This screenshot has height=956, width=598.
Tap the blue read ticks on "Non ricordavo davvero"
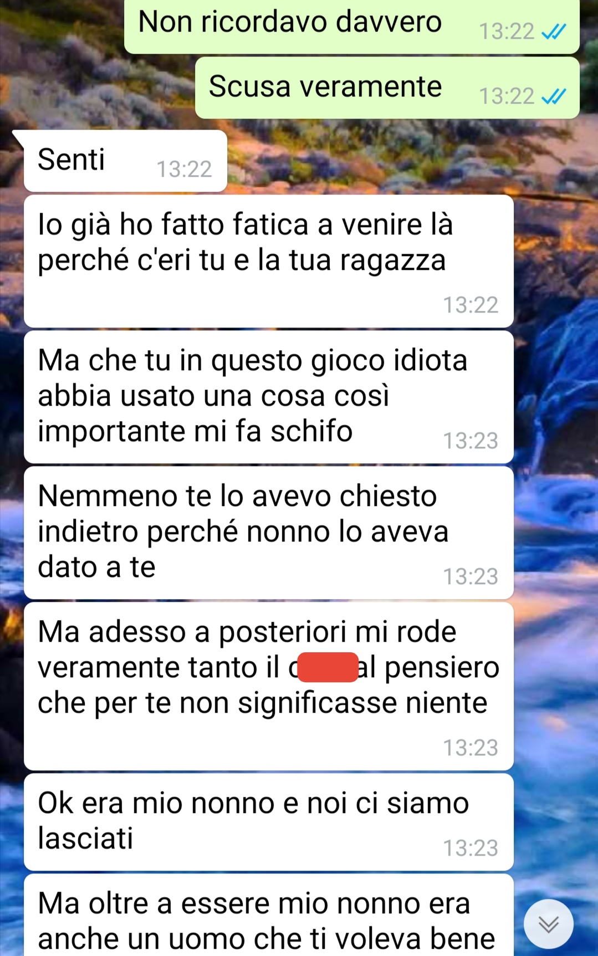click(554, 32)
